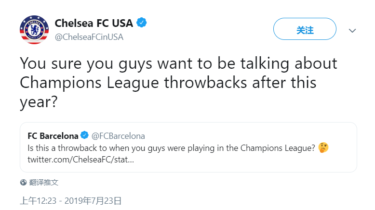Open the tweet timestamp 上午12:23 - 2019年7月23日

click(71, 201)
